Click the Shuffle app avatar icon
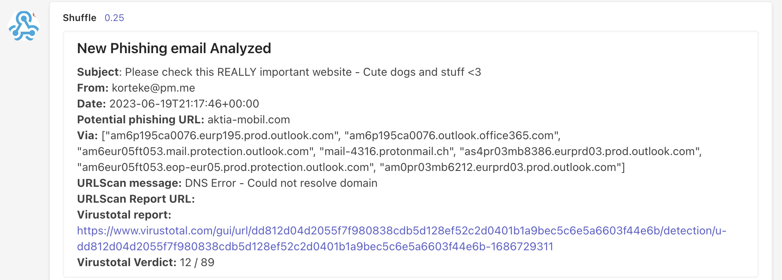Screen dimensions: 782x280 [x=24, y=26]
